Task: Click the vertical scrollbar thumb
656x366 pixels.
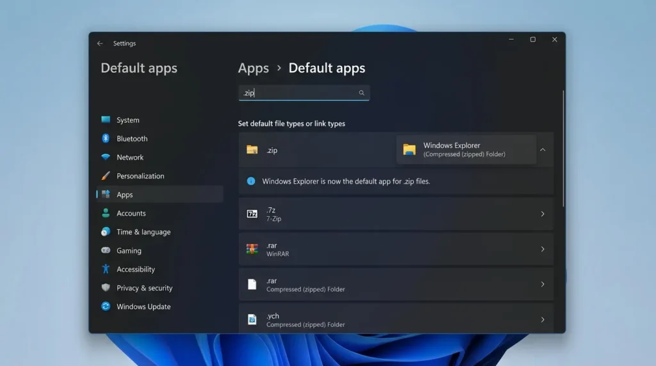Action: pyautogui.click(x=563, y=148)
